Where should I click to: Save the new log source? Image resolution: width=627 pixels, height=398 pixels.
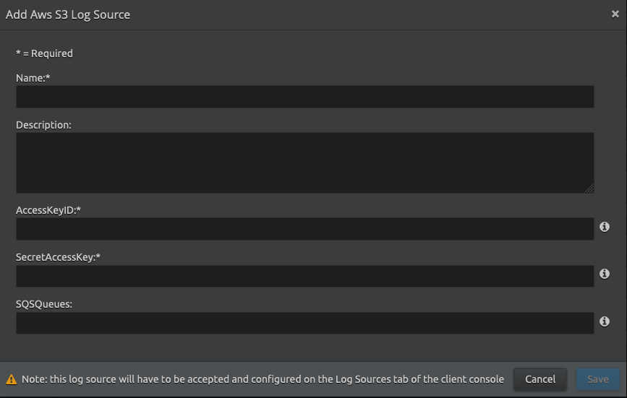pyautogui.click(x=597, y=379)
